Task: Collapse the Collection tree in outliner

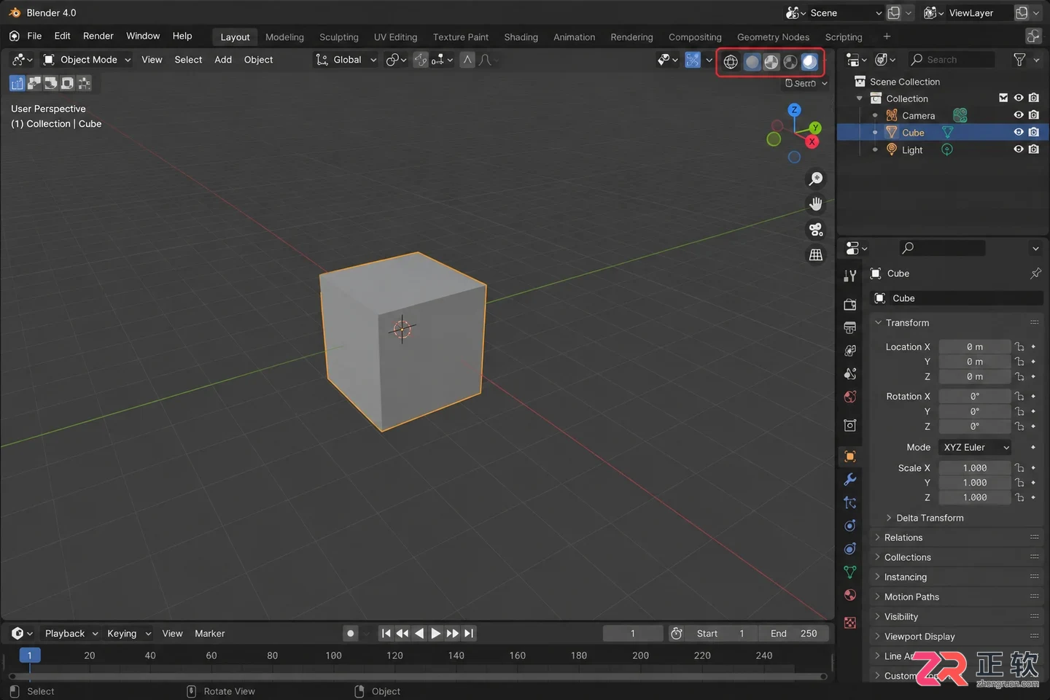Action: tap(859, 98)
